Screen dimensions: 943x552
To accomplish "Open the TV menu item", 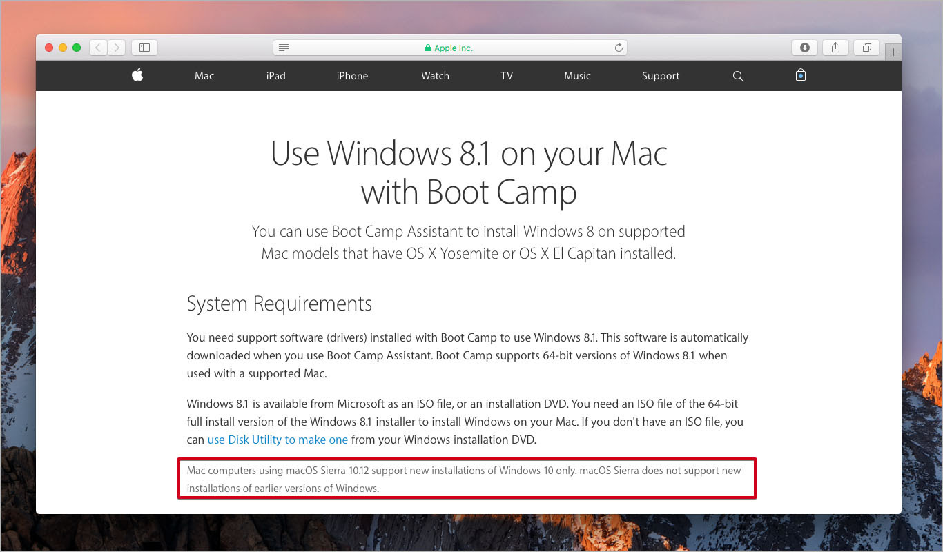I will 507,76.
